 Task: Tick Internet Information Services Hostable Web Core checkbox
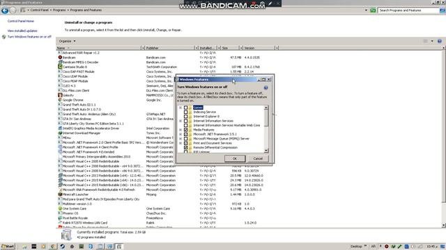click(x=186, y=125)
